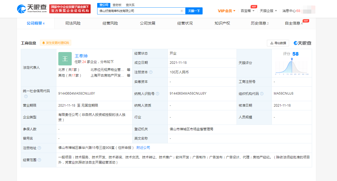Expand the 天眼企服 dropdown
This screenshot has width=337, height=181.
click(x=268, y=11)
